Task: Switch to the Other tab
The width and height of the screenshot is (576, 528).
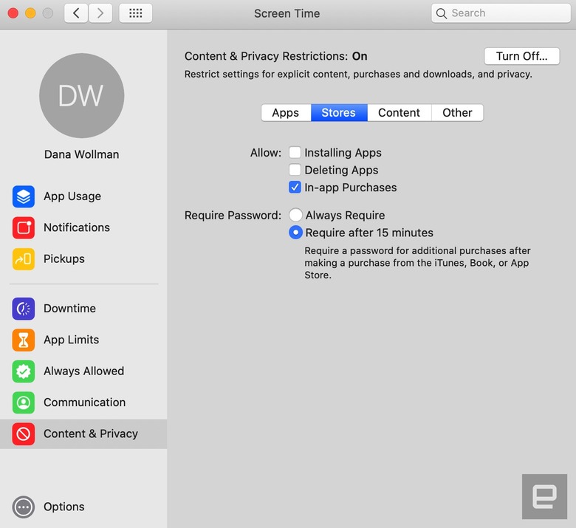Action: click(x=457, y=112)
